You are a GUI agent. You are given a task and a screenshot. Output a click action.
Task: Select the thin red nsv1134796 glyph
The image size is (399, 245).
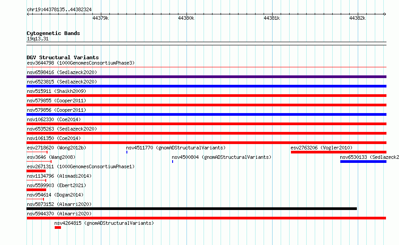[36, 180]
